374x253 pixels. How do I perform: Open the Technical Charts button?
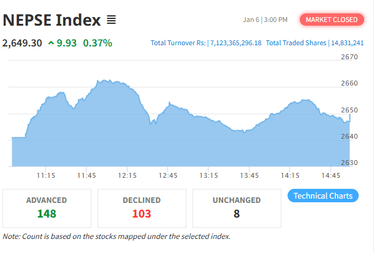click(x=322, y=196)
